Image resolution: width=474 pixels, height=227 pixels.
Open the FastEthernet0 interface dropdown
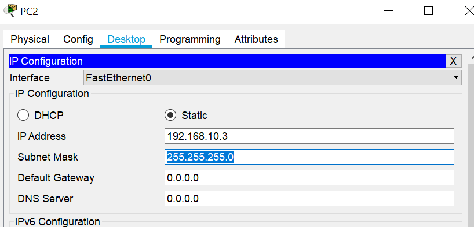[x=272, y=78]
